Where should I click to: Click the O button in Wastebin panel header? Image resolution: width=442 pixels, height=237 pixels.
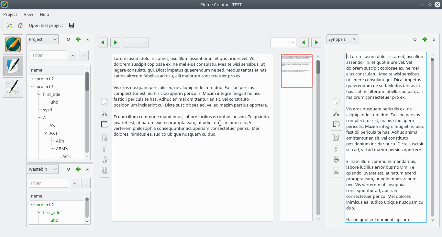tap(68, 169)
